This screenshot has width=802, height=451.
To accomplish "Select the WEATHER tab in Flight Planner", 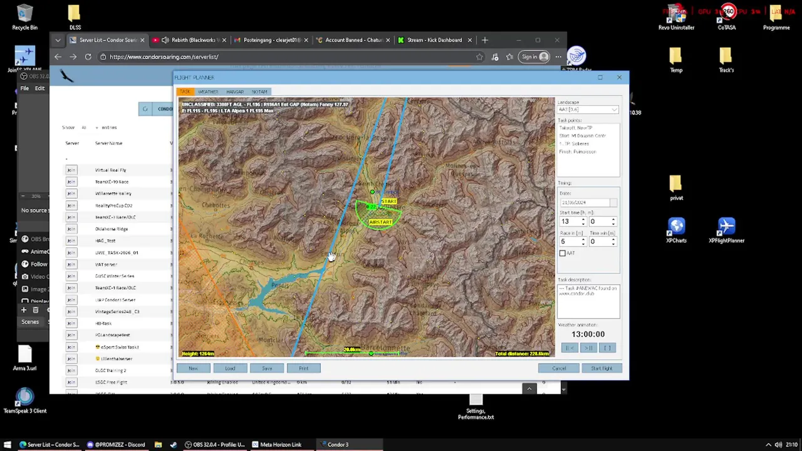I will tap(208, 91).
